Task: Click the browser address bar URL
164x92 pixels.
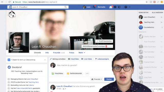Action: click(x=40, y=2)
